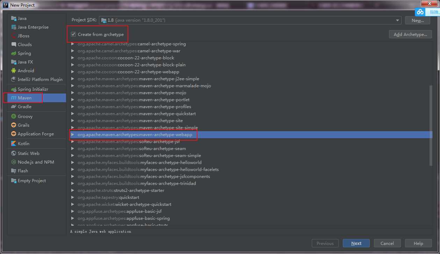
Task: Select appfuse-basic-jsf archetype
Action: [x=120, y=211]
